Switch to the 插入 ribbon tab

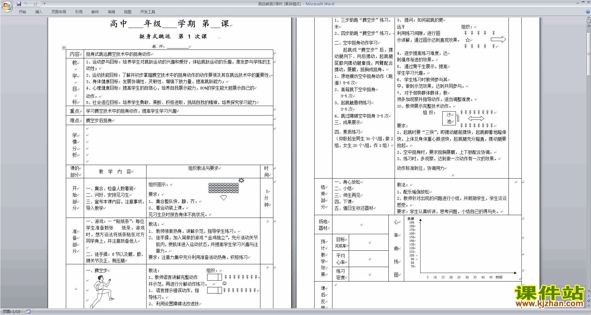pos(38,12)
